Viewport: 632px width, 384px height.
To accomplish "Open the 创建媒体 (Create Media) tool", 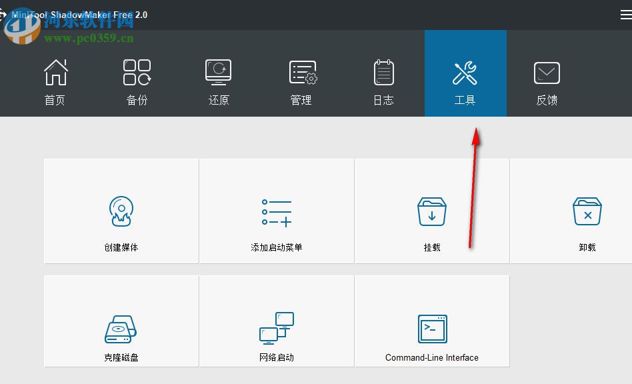I will click(120, 211).
